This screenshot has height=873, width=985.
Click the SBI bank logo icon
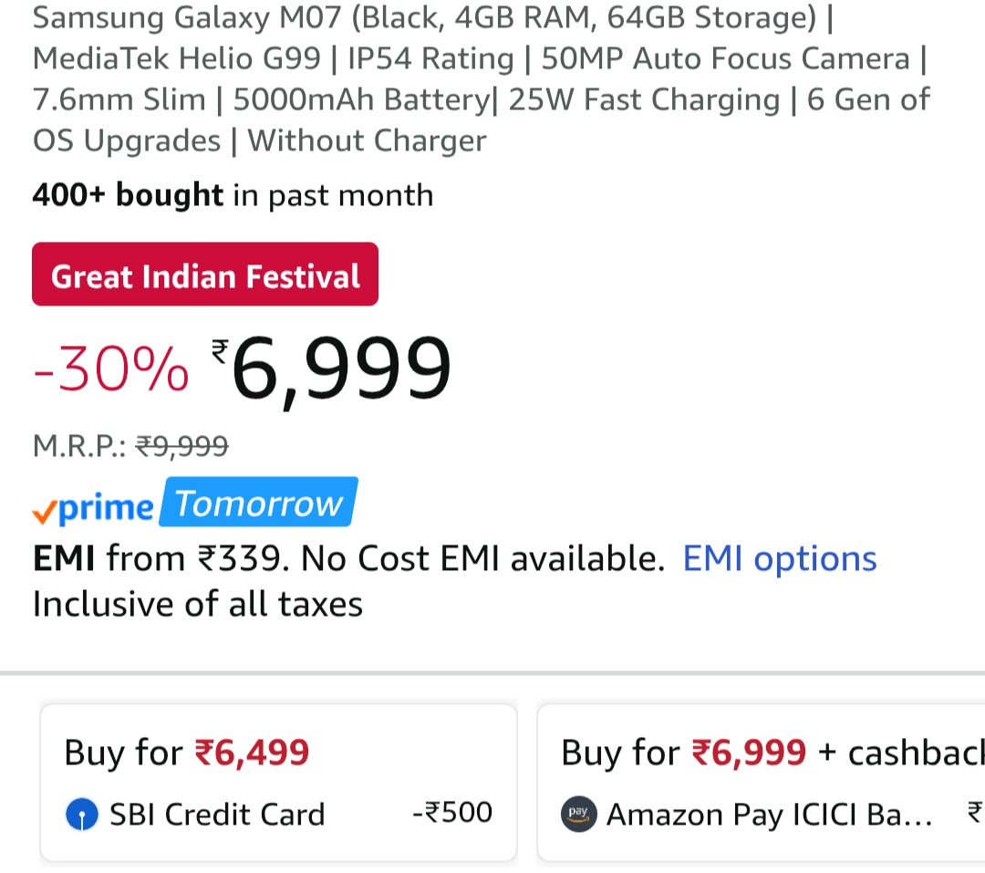pos(82,814)
